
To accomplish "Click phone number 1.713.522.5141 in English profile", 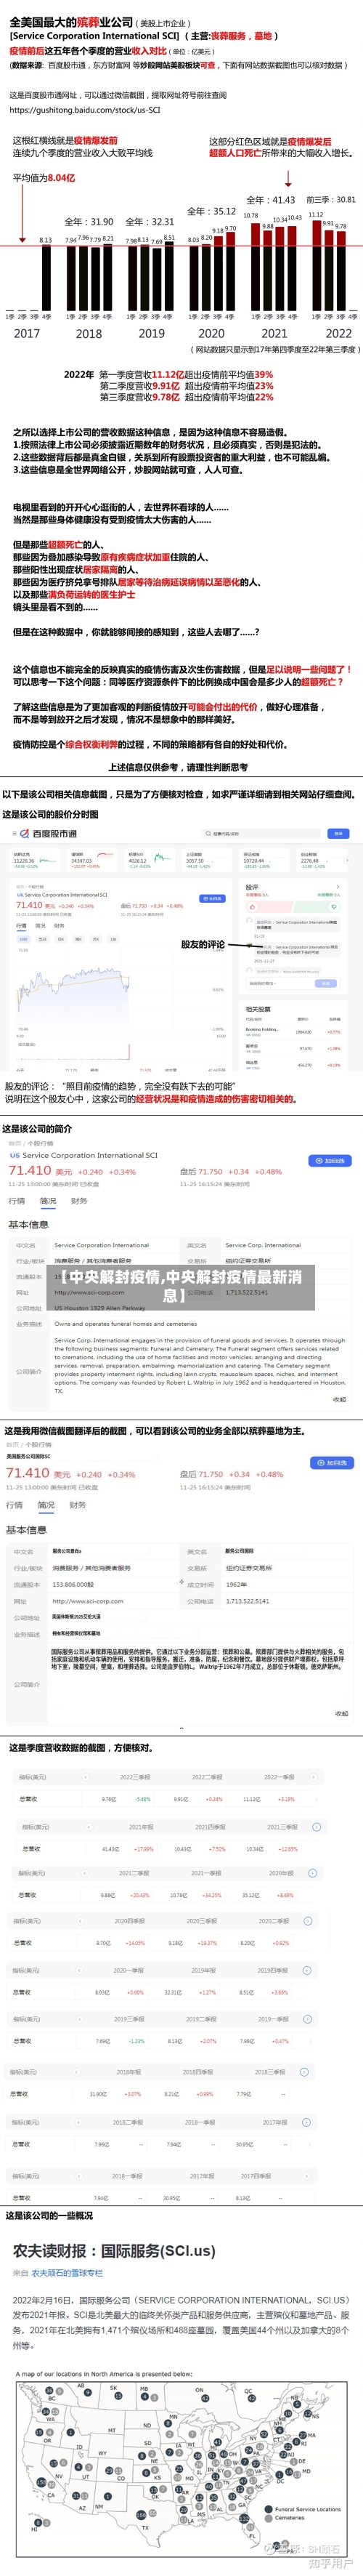I will tap(246, 1292).
